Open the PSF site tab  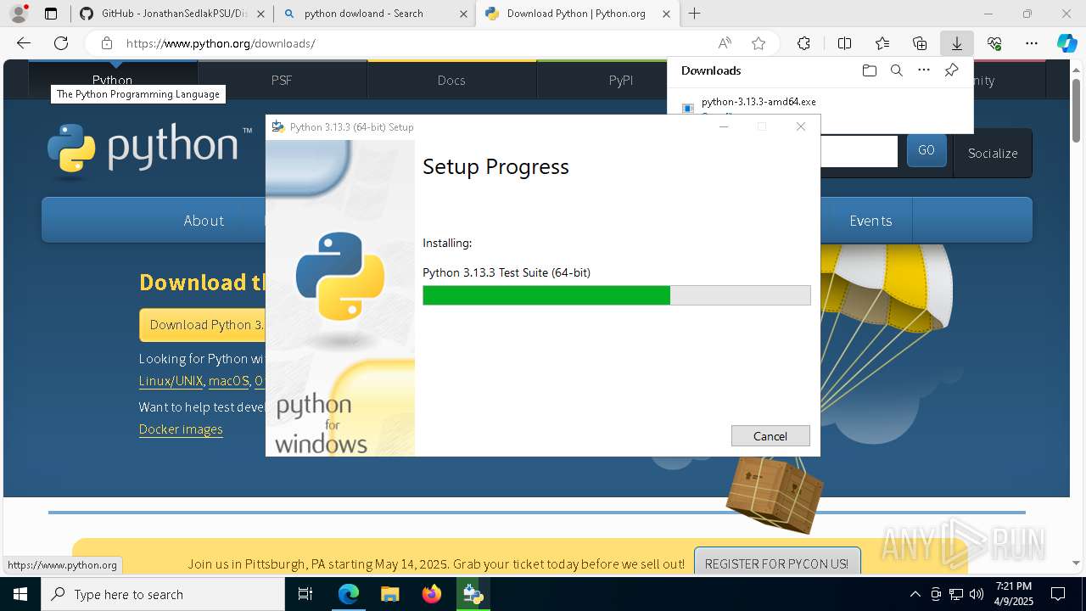pos(282,80)
